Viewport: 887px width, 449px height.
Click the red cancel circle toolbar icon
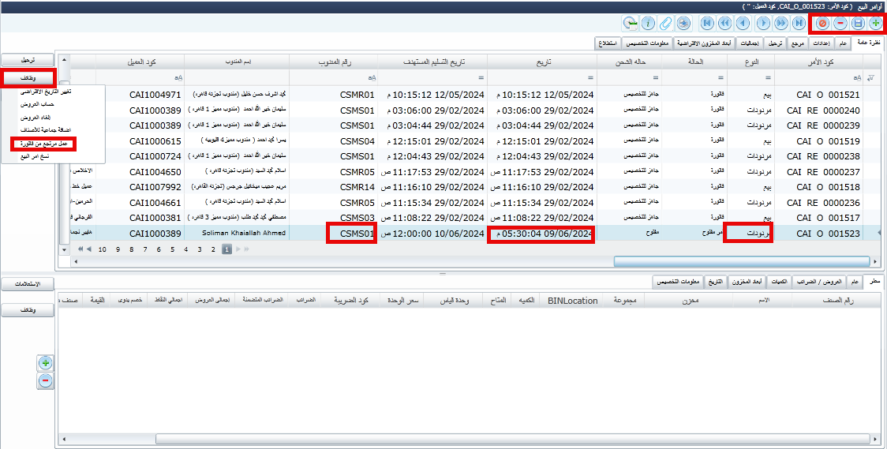(822, 24)
